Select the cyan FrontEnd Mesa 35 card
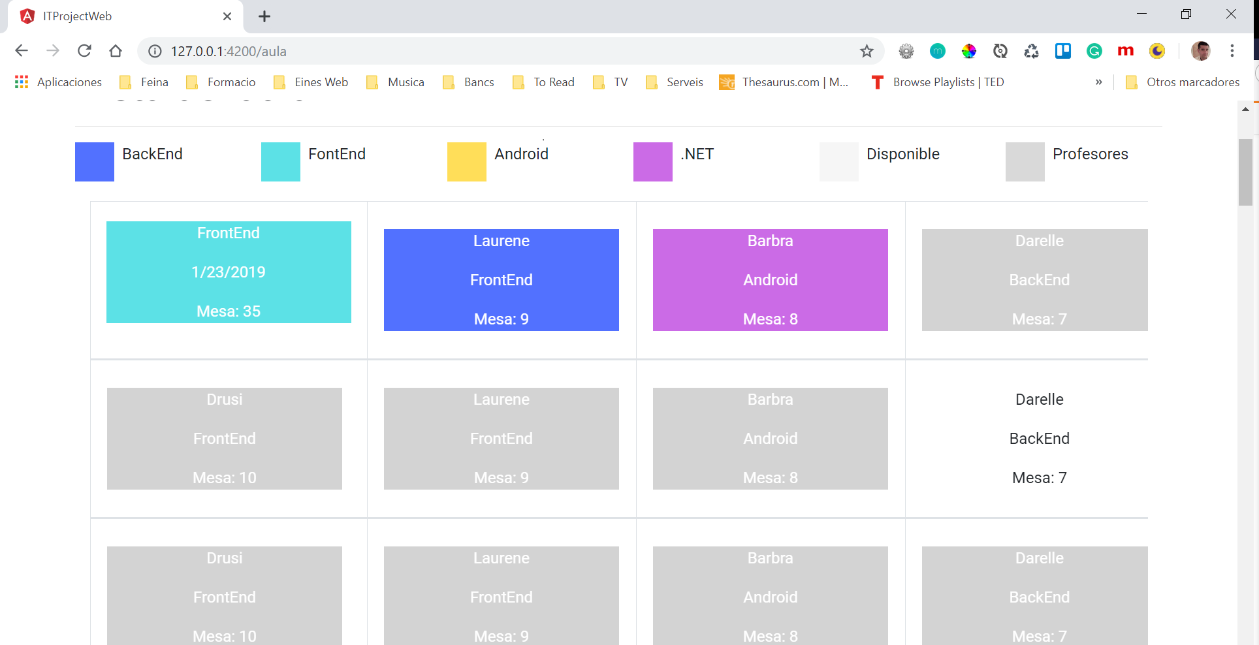This screenshot has height=645, width=1259. (x=229, y=272)
